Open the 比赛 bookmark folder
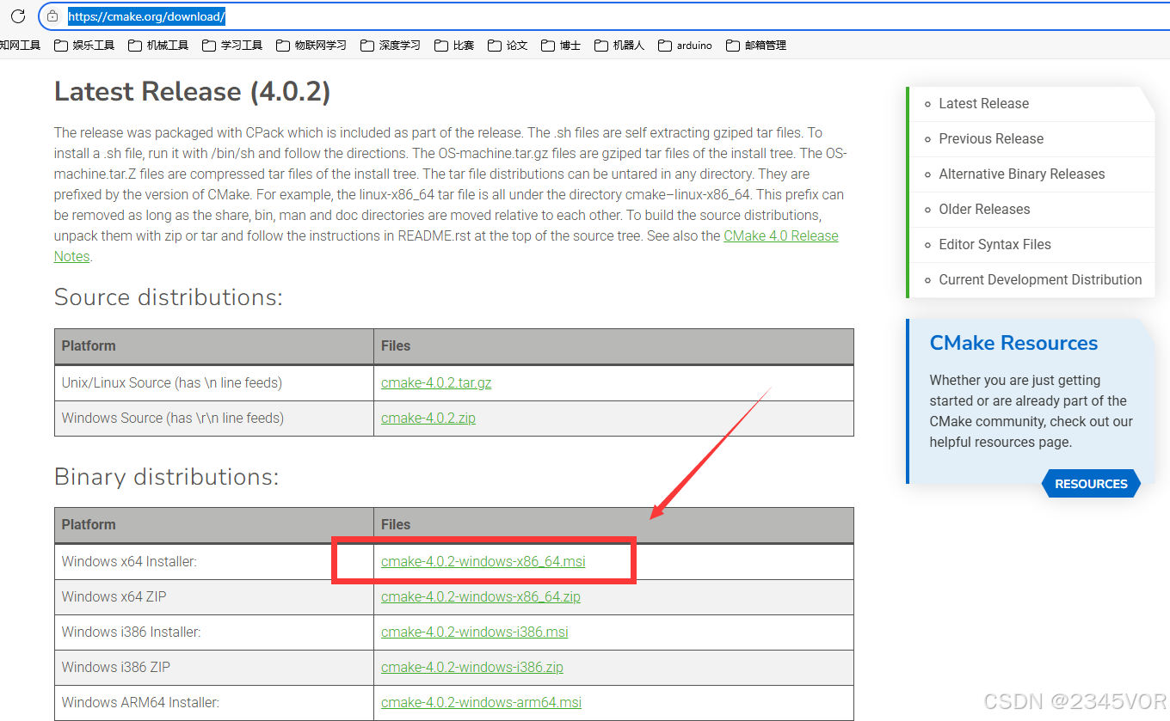Screen dimensions: 1170x721 coord(454,46)
